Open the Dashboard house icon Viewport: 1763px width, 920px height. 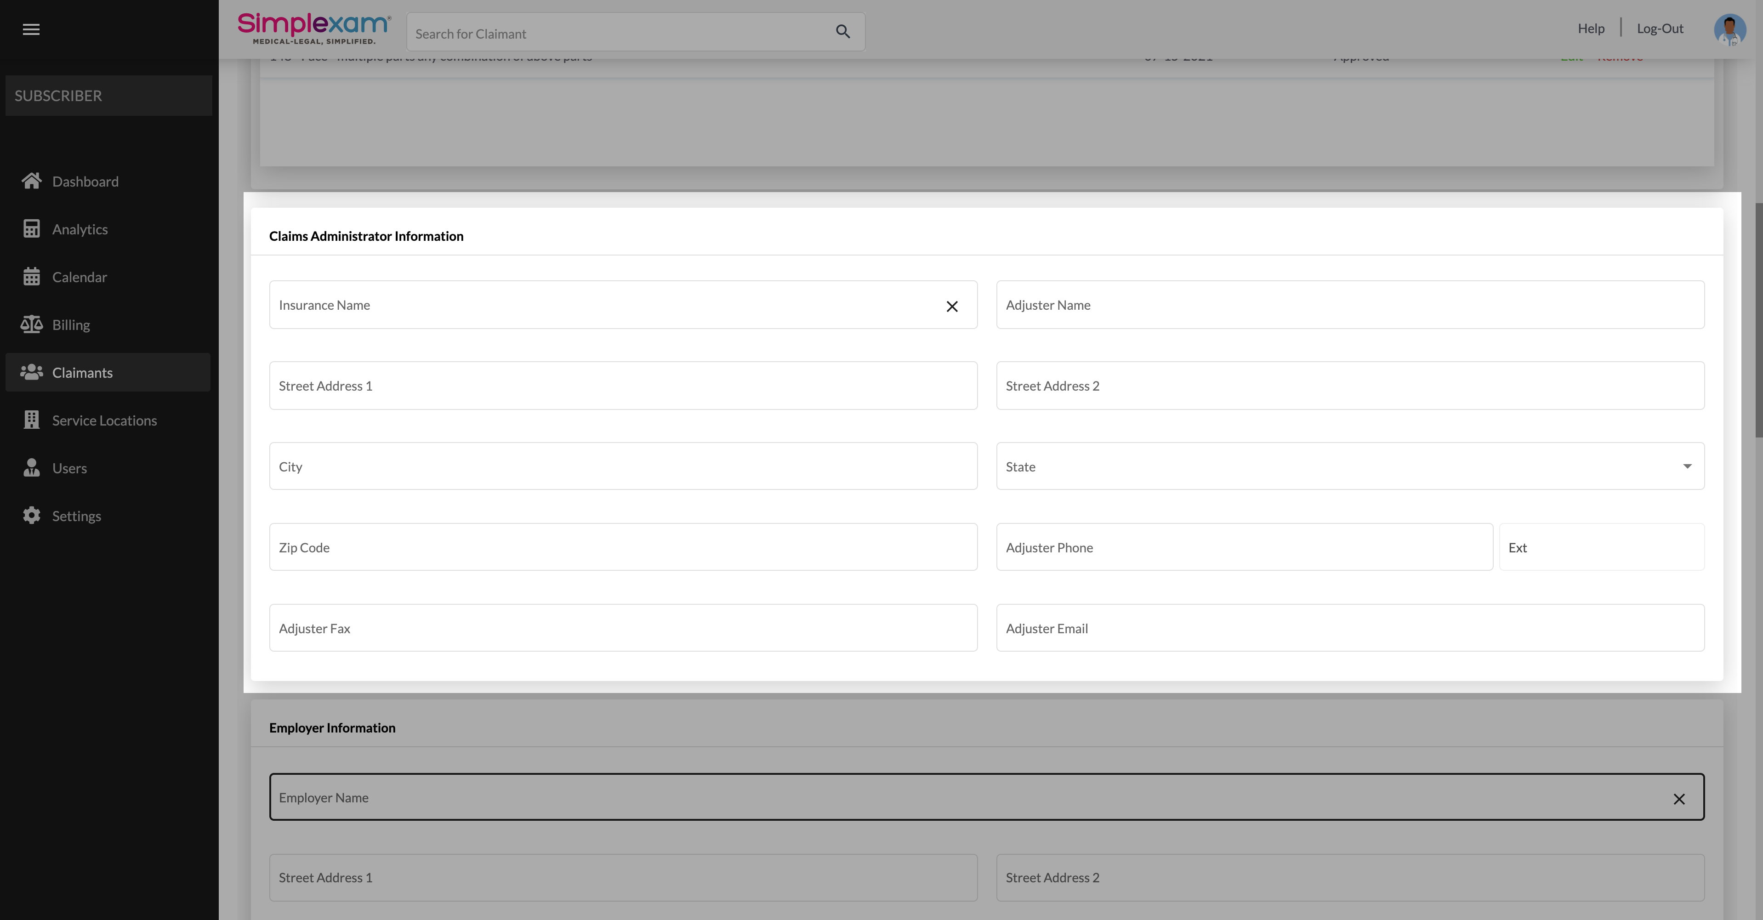pyautogui.click(x=31, y=181)
